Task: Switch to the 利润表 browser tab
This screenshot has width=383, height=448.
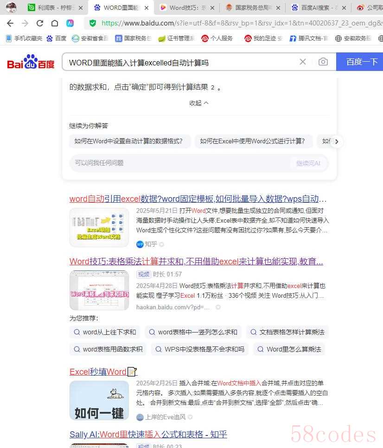Action: 52,8
